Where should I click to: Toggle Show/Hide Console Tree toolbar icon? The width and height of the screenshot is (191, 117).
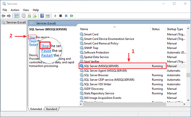(x=16, y=16)
